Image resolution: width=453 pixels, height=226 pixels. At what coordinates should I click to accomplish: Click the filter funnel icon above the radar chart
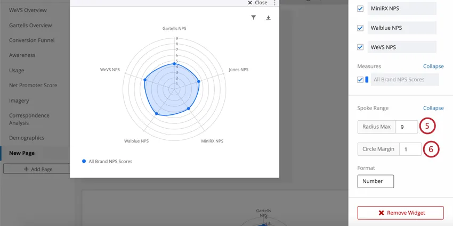253,18
